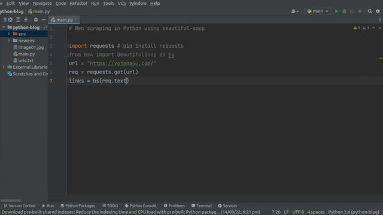Click Python 3.6 interpreter selector
383x215 pixels.
[x=354, y=212]
